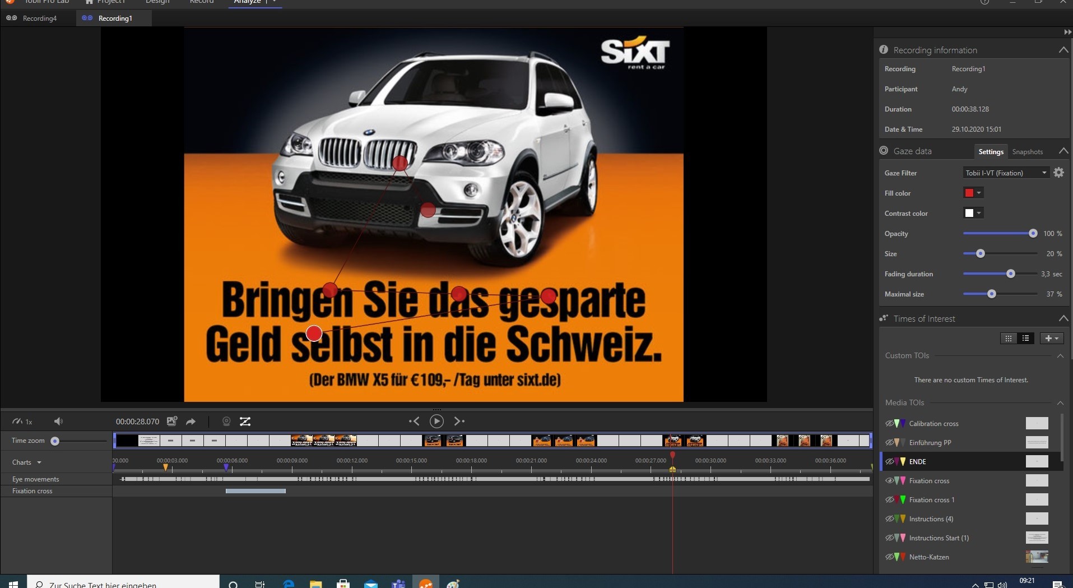Collapse Media TOIs group
The image size is (1073, 588).
click(x=1060, y=402)
